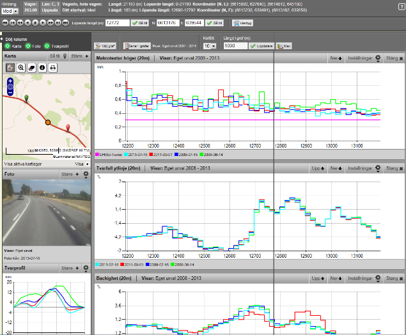Image resolution: width=406 pixels, height=335 pixels.
Task: Move Makrotextur höger graph down with Ner
Action: pyautogui.click(x=336, y=58)
